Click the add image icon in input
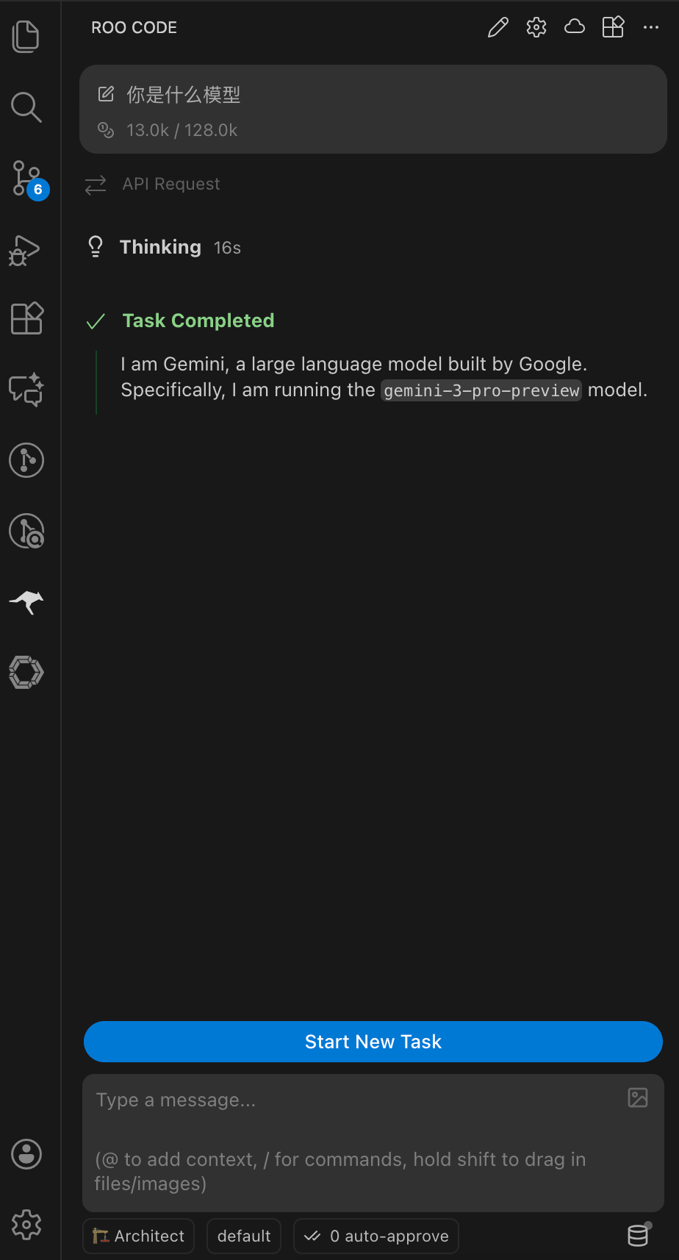The height and width of the screenshot is (1260, 679). 638,1098
